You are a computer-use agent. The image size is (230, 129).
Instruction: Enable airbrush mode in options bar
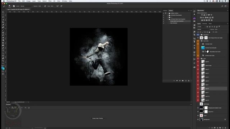coord(57,6)
